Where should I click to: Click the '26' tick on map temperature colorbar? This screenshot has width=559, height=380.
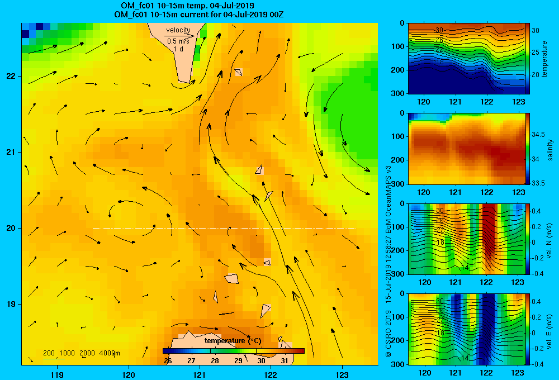pos(168,360)
